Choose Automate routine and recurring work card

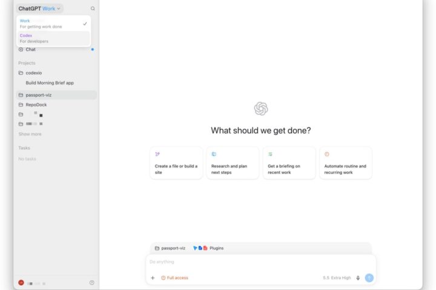click(x=346, y=163)
